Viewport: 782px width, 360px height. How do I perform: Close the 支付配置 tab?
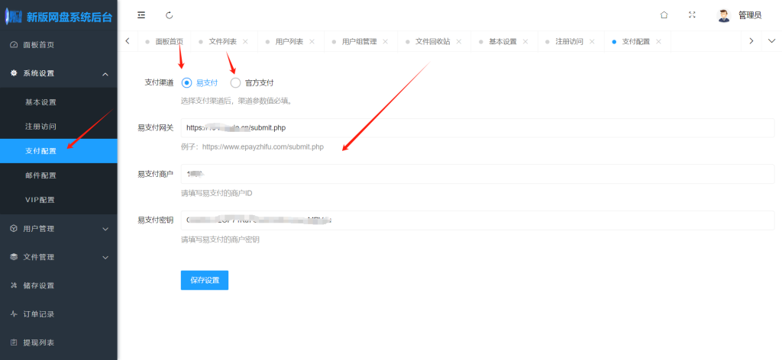[658, 42]
